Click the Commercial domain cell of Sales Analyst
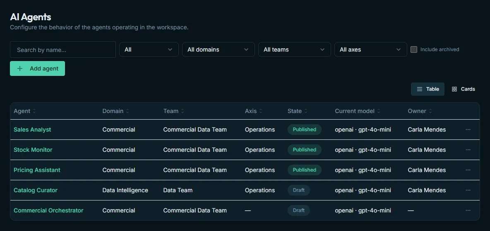Viewport: 490px width, 231px height. tap(119, 130)
